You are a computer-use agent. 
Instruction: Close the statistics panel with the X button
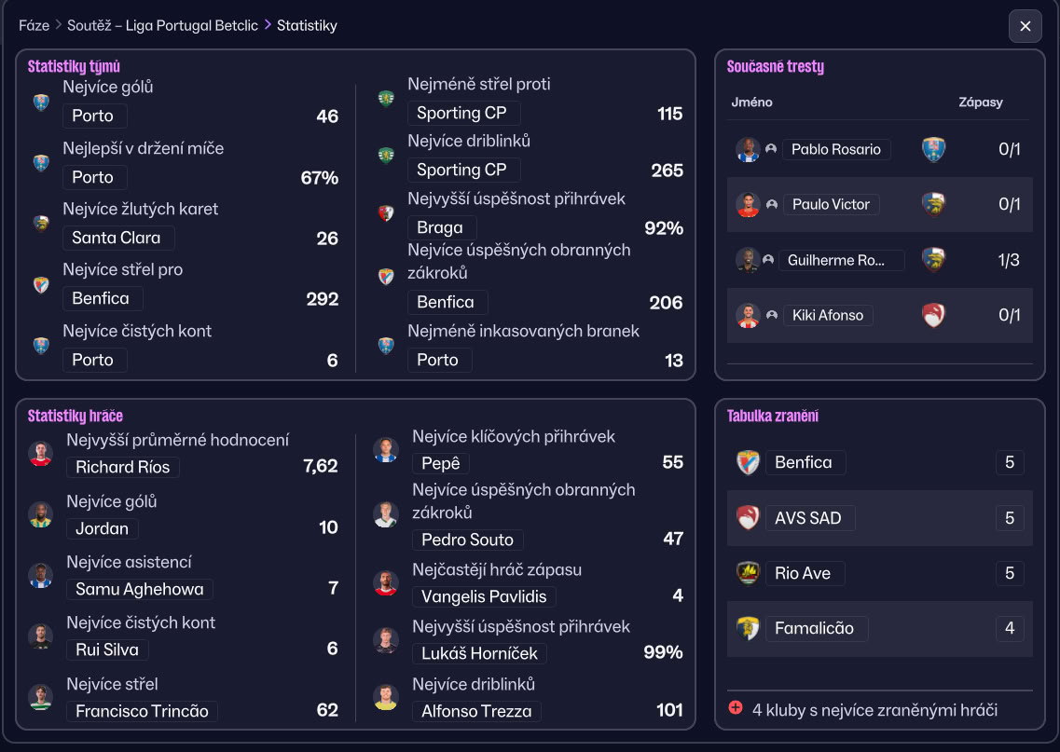(1025, 26)
